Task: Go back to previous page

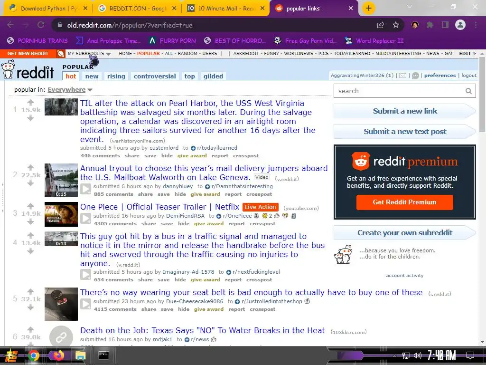Action: coord(10,25)
